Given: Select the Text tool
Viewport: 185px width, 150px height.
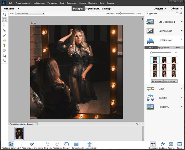Looking at the screenshot, I should 4,45.
